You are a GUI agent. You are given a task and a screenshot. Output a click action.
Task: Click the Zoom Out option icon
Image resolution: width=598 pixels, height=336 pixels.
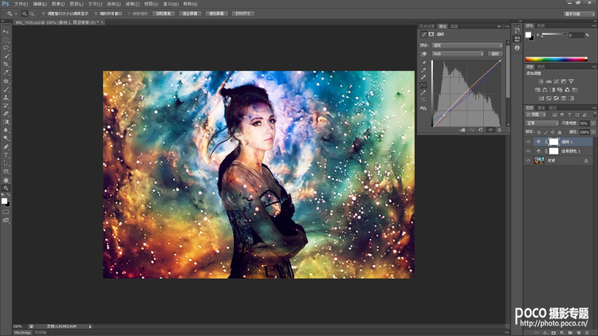(32, 14)
